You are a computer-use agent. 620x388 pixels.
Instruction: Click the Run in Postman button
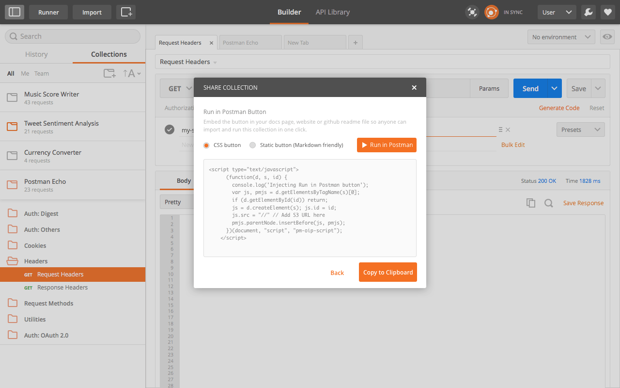(x=387, y=145)
